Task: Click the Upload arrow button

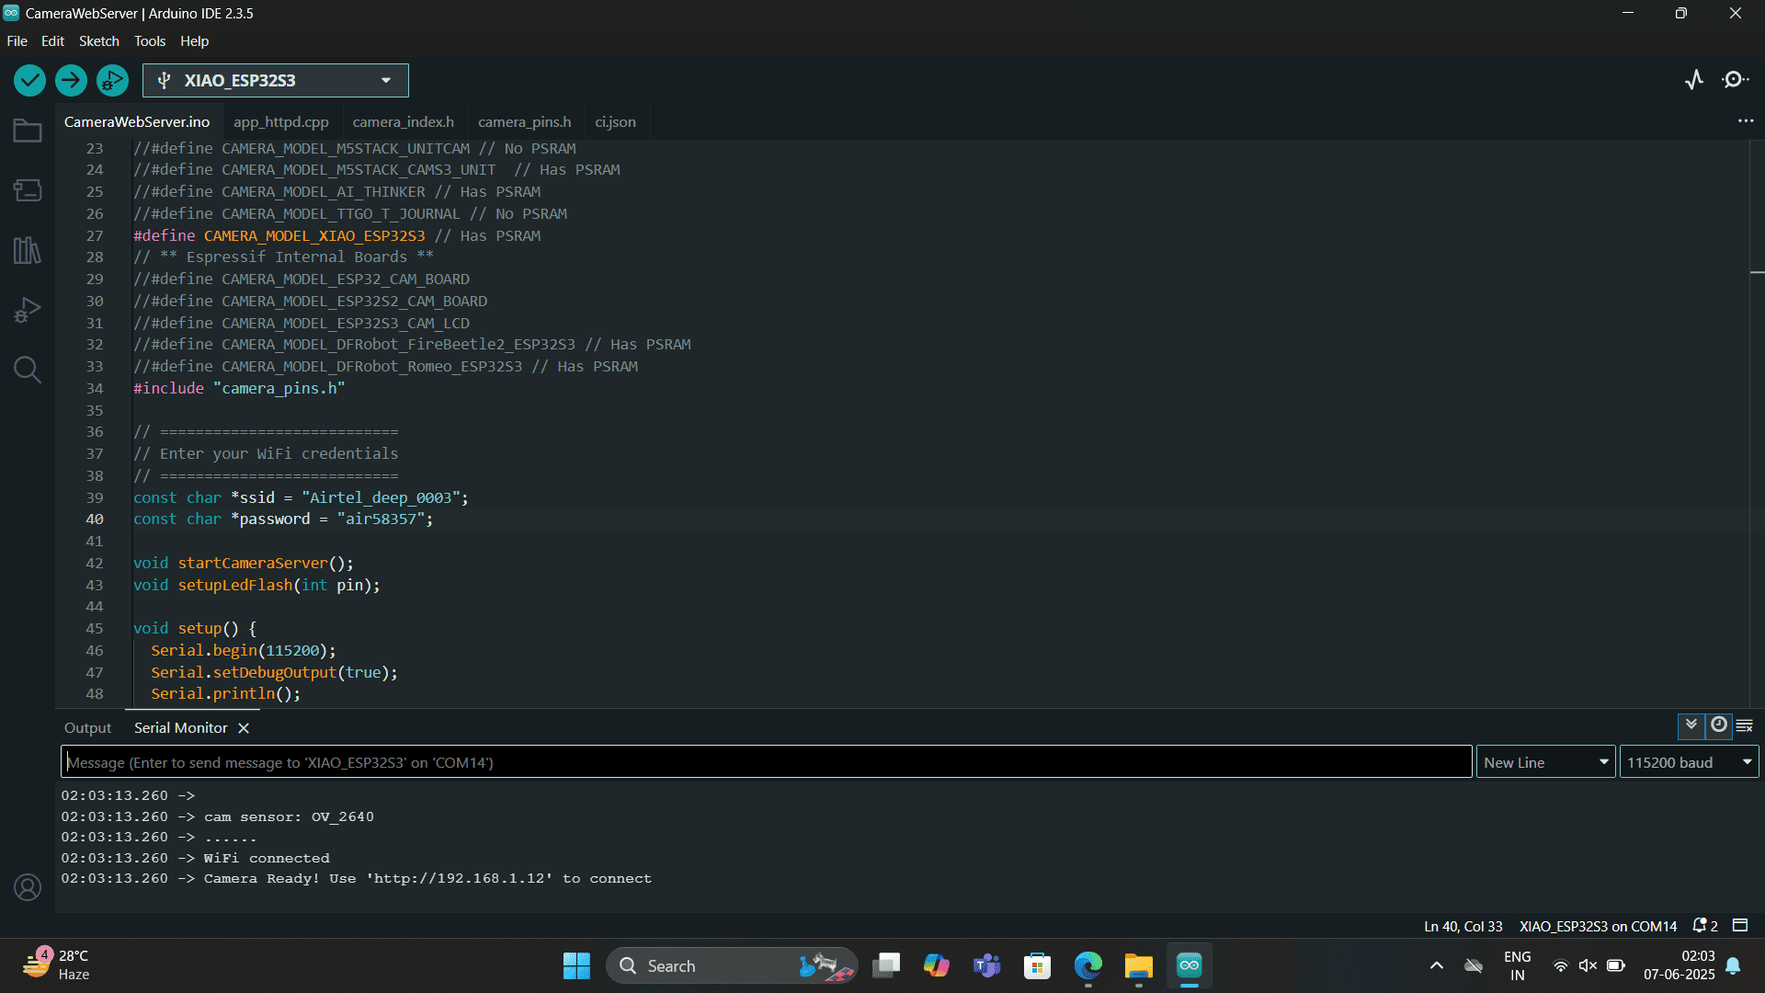Action: click(71, 81)
